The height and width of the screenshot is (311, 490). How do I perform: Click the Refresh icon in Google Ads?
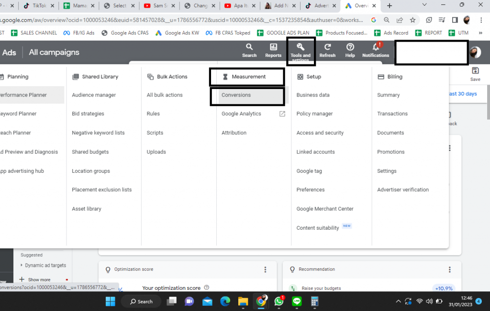point(327,48)
